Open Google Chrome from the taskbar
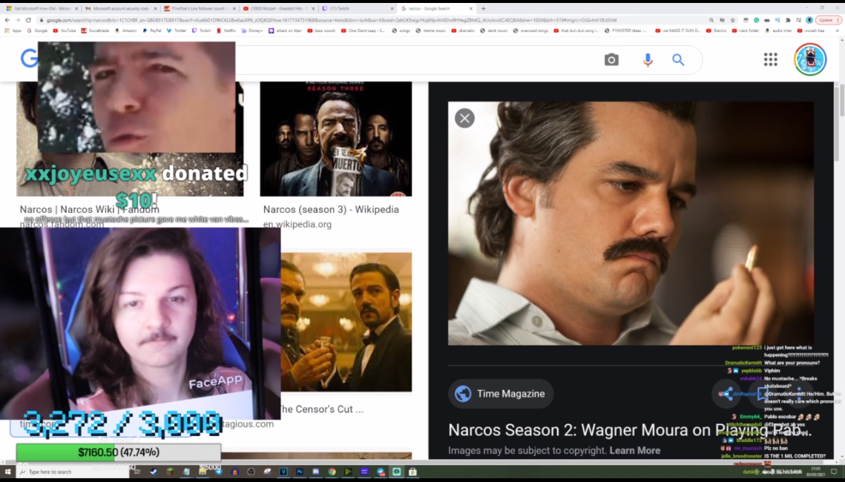845x482 pixels. pos(332,472)
